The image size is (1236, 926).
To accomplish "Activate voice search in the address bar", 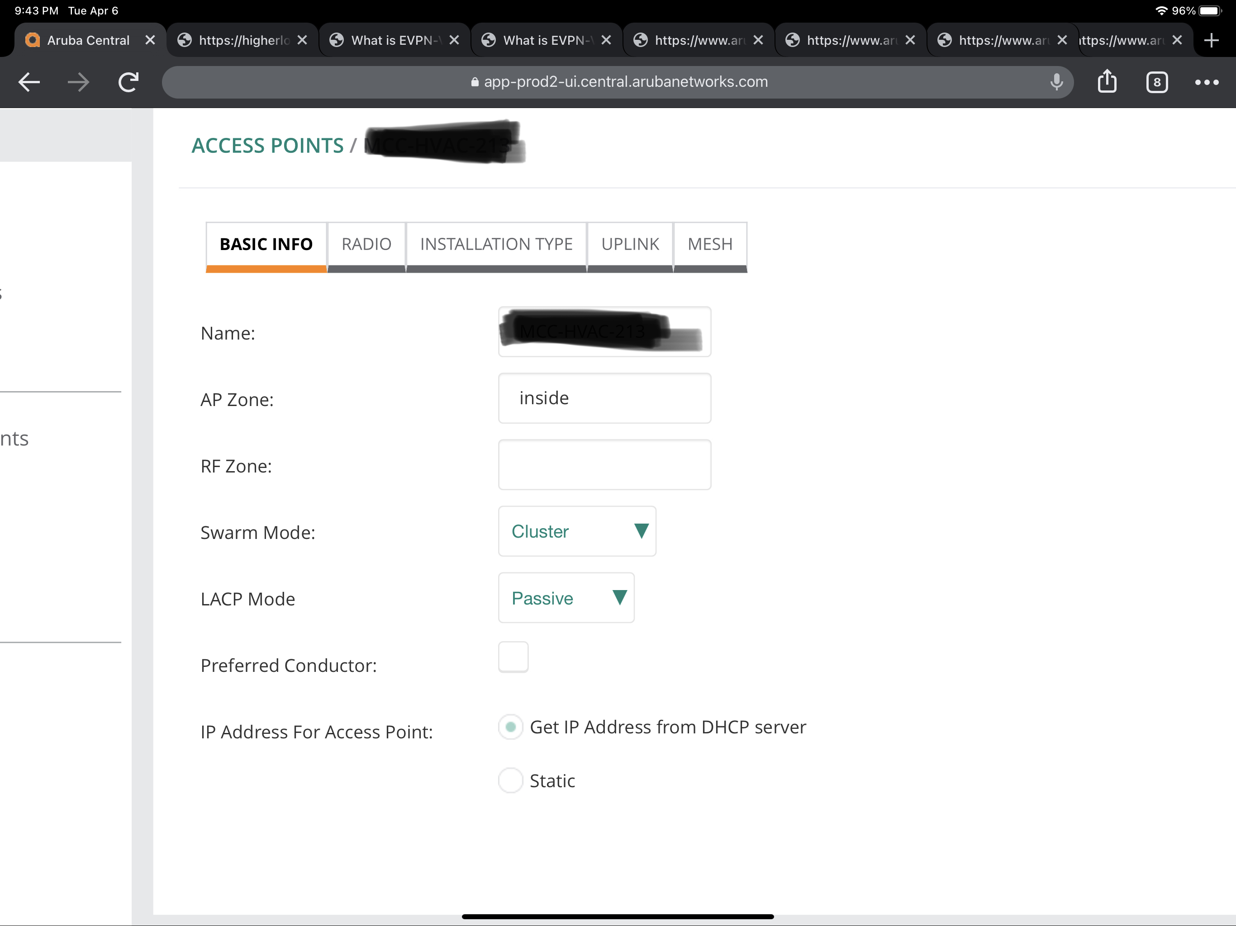I will (1056, 82).
